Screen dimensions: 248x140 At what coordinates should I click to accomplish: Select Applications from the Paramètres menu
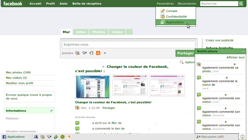pos(176,22)
